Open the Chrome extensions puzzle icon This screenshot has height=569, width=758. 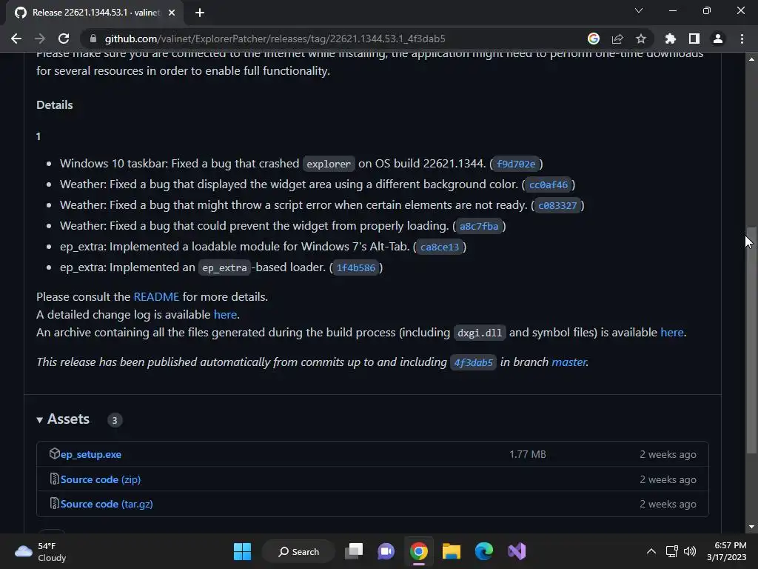[x=670, y=39]
